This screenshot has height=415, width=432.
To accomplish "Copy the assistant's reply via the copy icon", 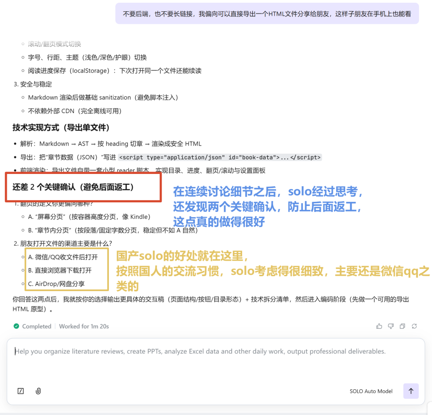I will click(402, 326).
